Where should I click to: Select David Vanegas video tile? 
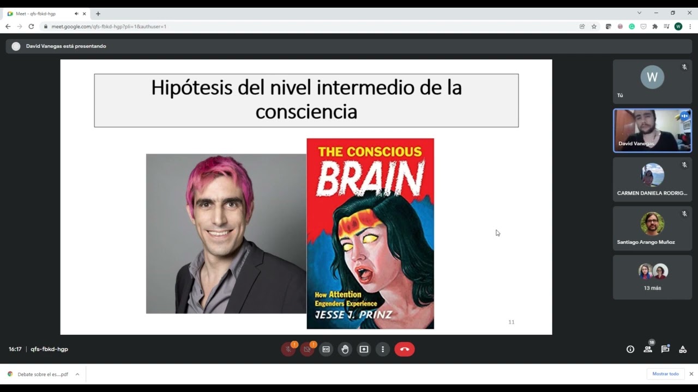(x=652, y=131)
